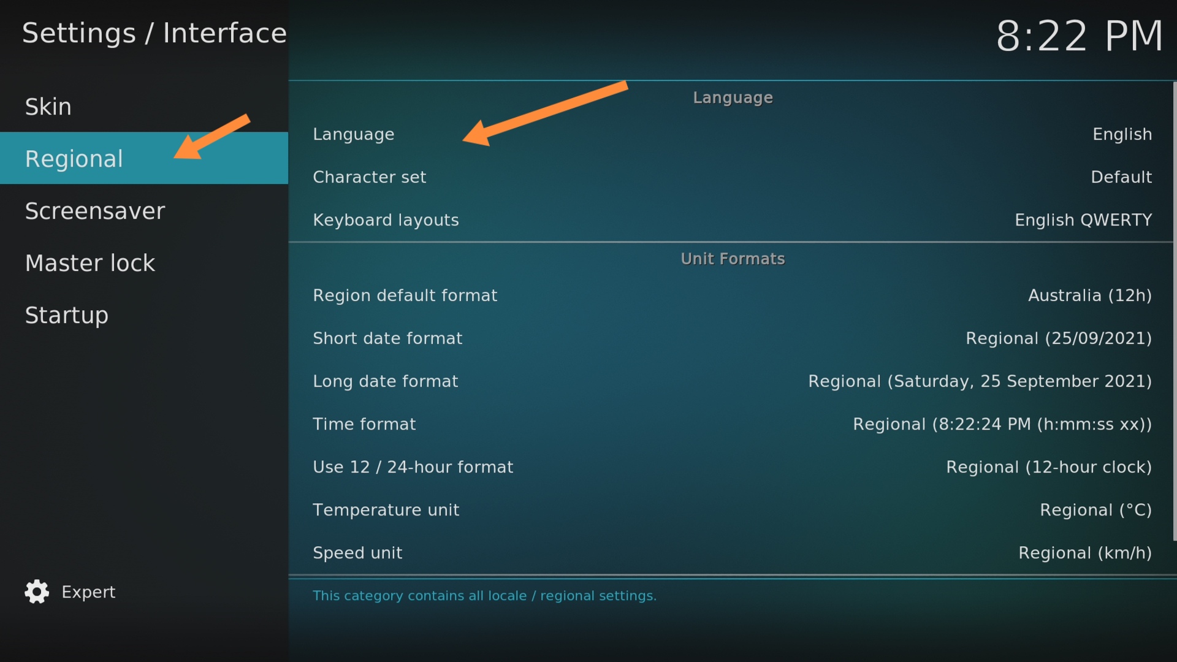Go to the Startup category
The image size is (1177, 662).
67,315
